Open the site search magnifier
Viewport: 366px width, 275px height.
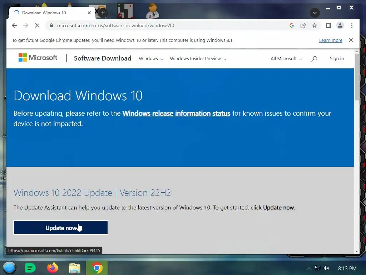pyautogui.click(x=314, y=59)
